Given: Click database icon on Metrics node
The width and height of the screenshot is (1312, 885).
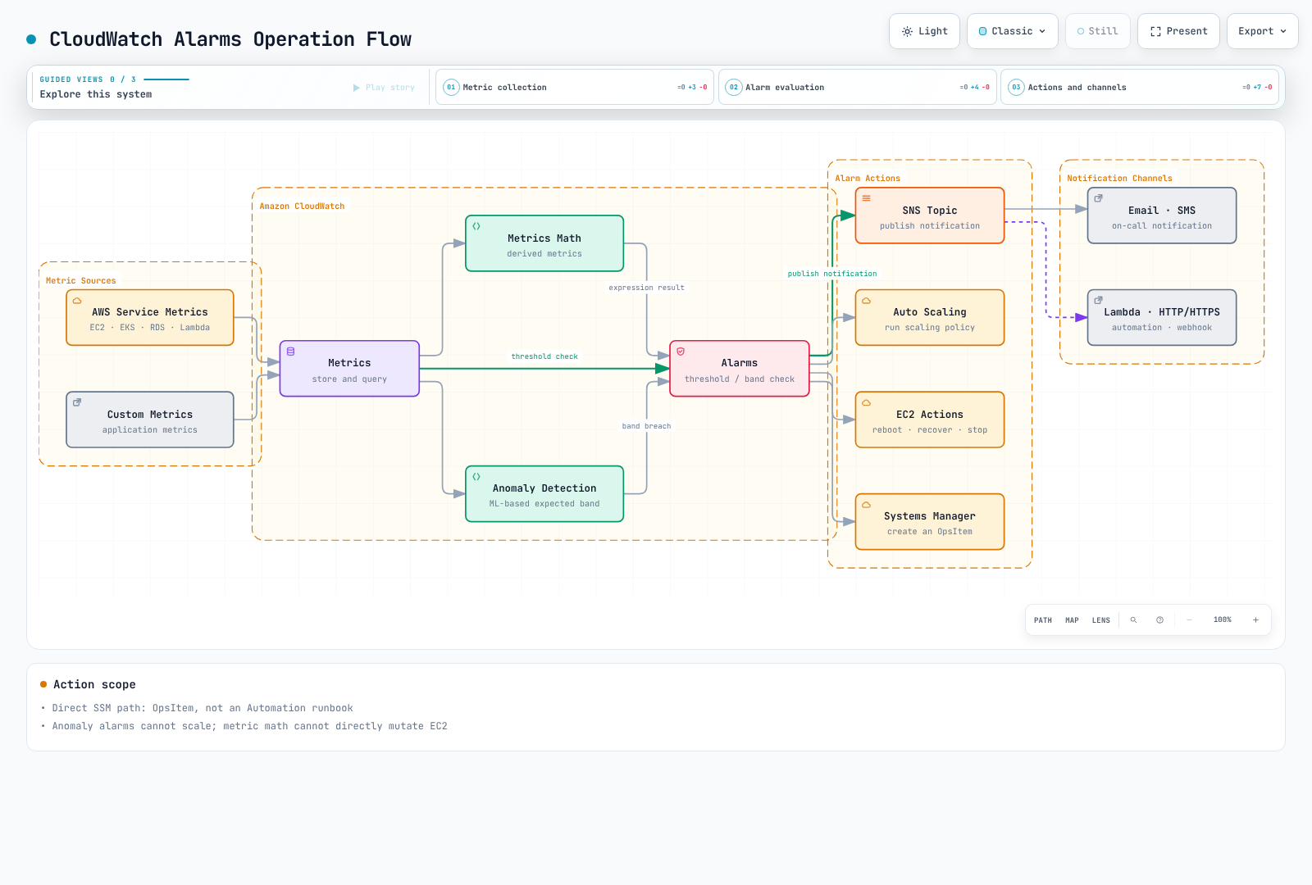Looking at the screenshot, I should (290, 352).
